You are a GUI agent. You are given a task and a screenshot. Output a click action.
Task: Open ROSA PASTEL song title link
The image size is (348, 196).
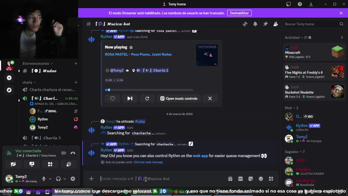pos(138,54)
